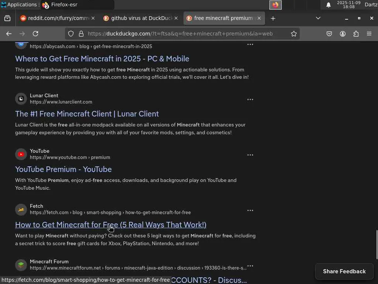The width and height of the screenshot is (378, 284).
Task: Go back to the previous page
Action: (x=9, y=34)
